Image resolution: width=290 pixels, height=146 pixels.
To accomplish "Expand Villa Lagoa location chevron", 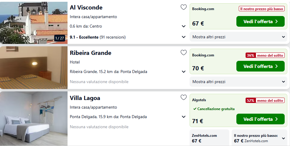I will (x=184, y=117).
